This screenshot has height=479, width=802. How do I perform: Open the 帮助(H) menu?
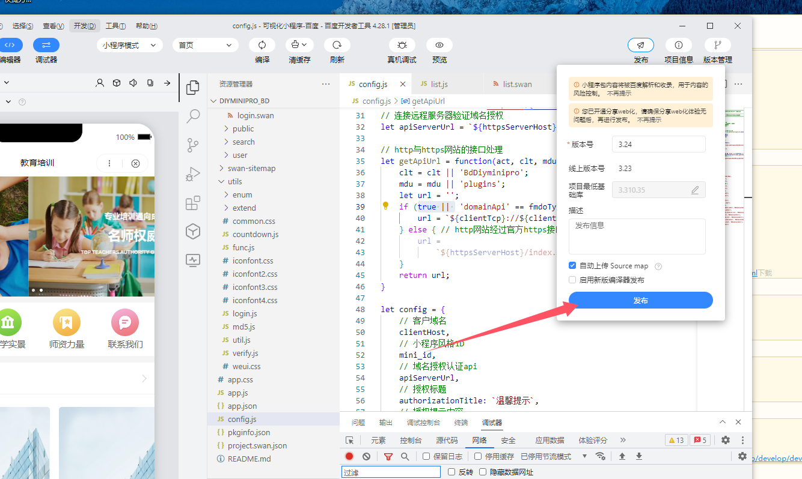tap(146, 26)
